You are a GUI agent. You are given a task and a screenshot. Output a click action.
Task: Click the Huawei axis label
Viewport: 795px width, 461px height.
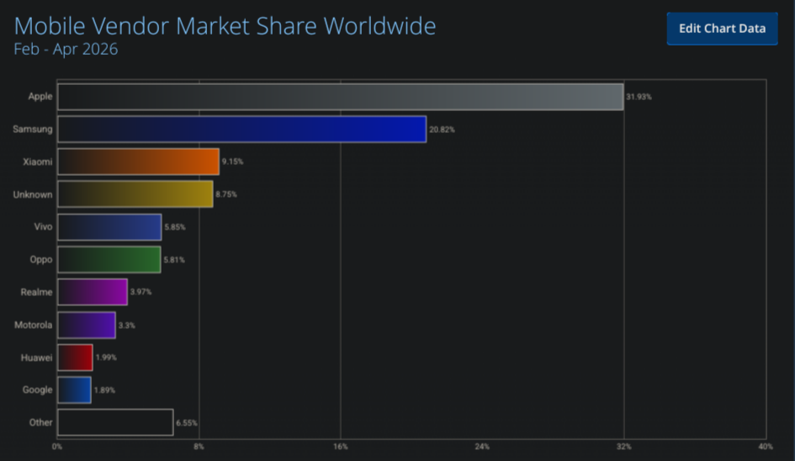[x=36, y=358]
